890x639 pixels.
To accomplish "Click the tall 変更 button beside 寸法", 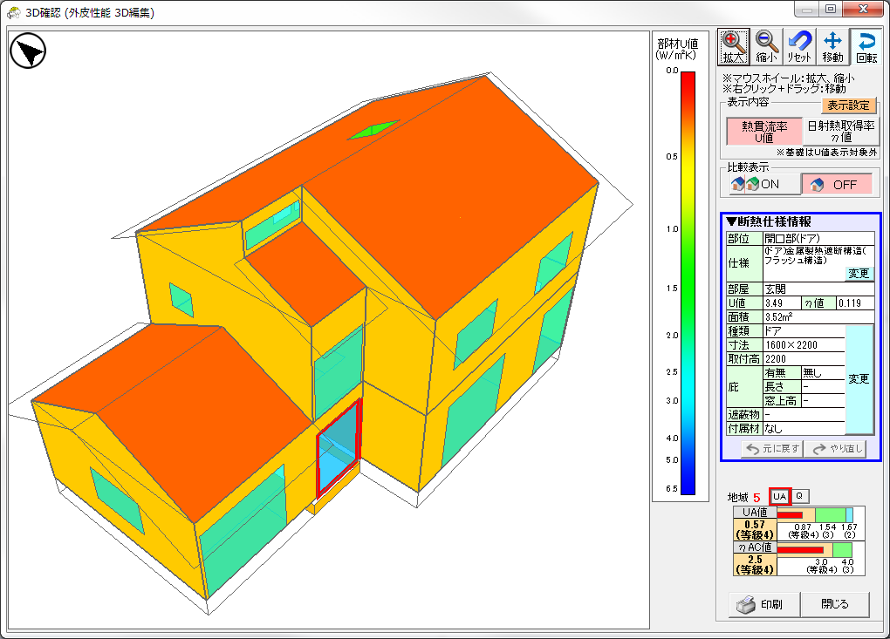I will point(859,378).
